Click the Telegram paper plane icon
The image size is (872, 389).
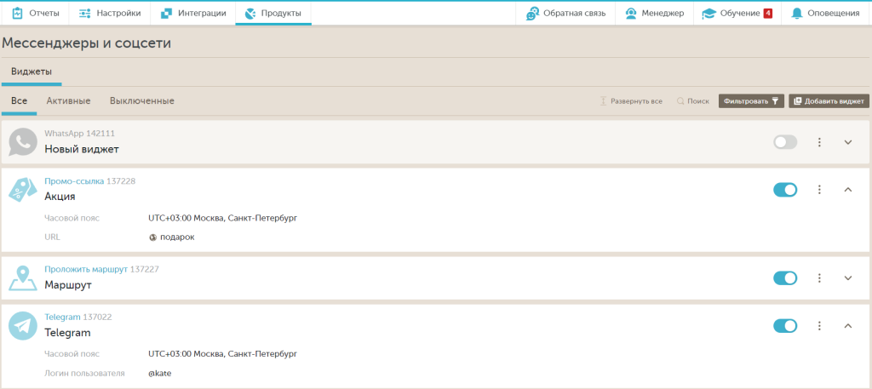click(x=23, y=326)
